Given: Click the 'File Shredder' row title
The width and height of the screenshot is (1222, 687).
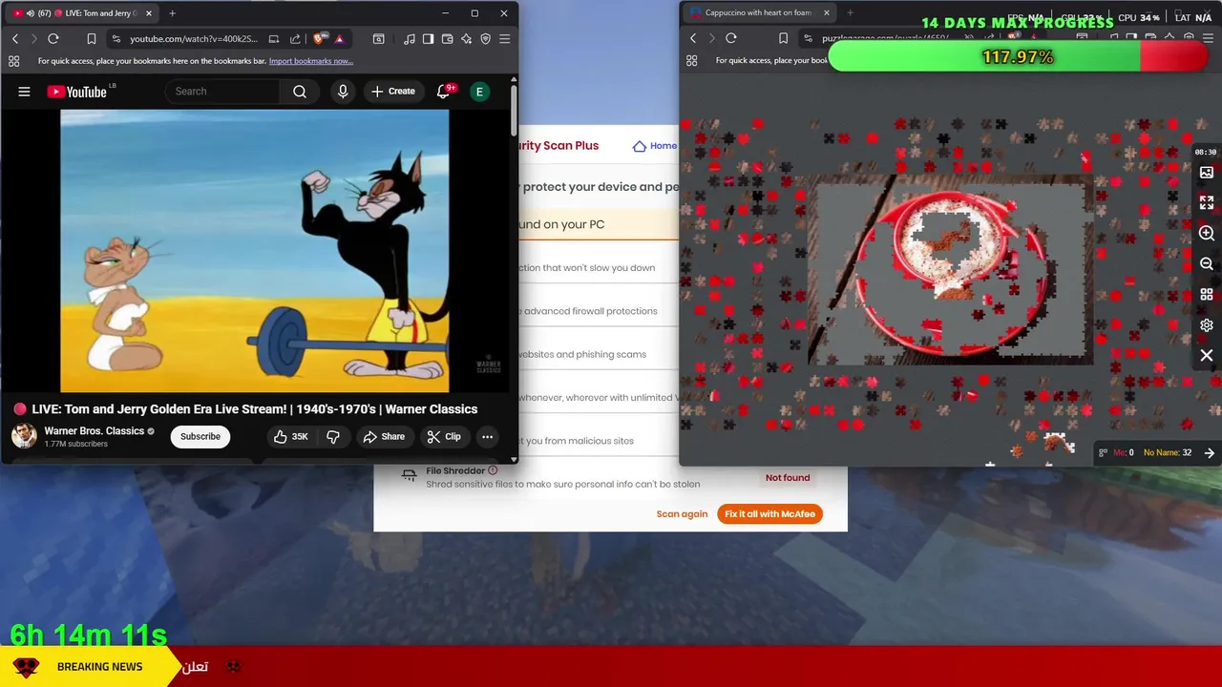Looking at the screenshot, I should coord(455,470).
